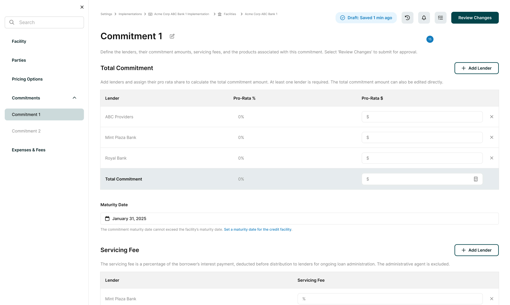Open the calculator in the Total Commitment field
Screen dimensions: 510x305
pyautogui.click(x=475, y=179)
